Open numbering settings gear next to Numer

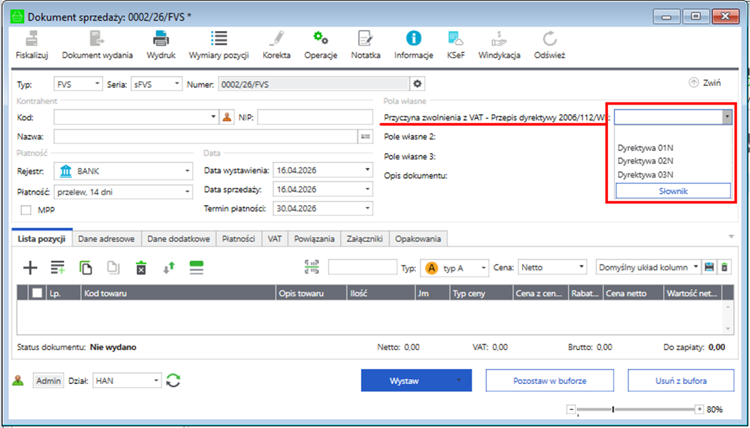(417, 84)
